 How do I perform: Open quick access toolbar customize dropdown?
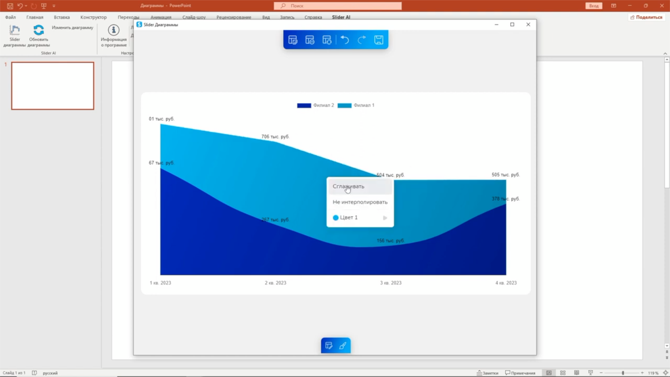coord(54,6)
